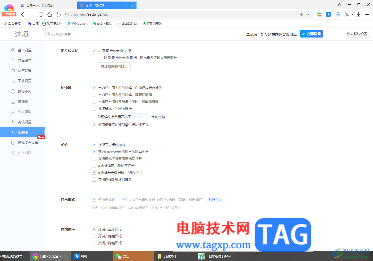The width and height of the screenshot is (373, 261).
Task: Click the forward navigation arrow
Action: click(32, 14)
